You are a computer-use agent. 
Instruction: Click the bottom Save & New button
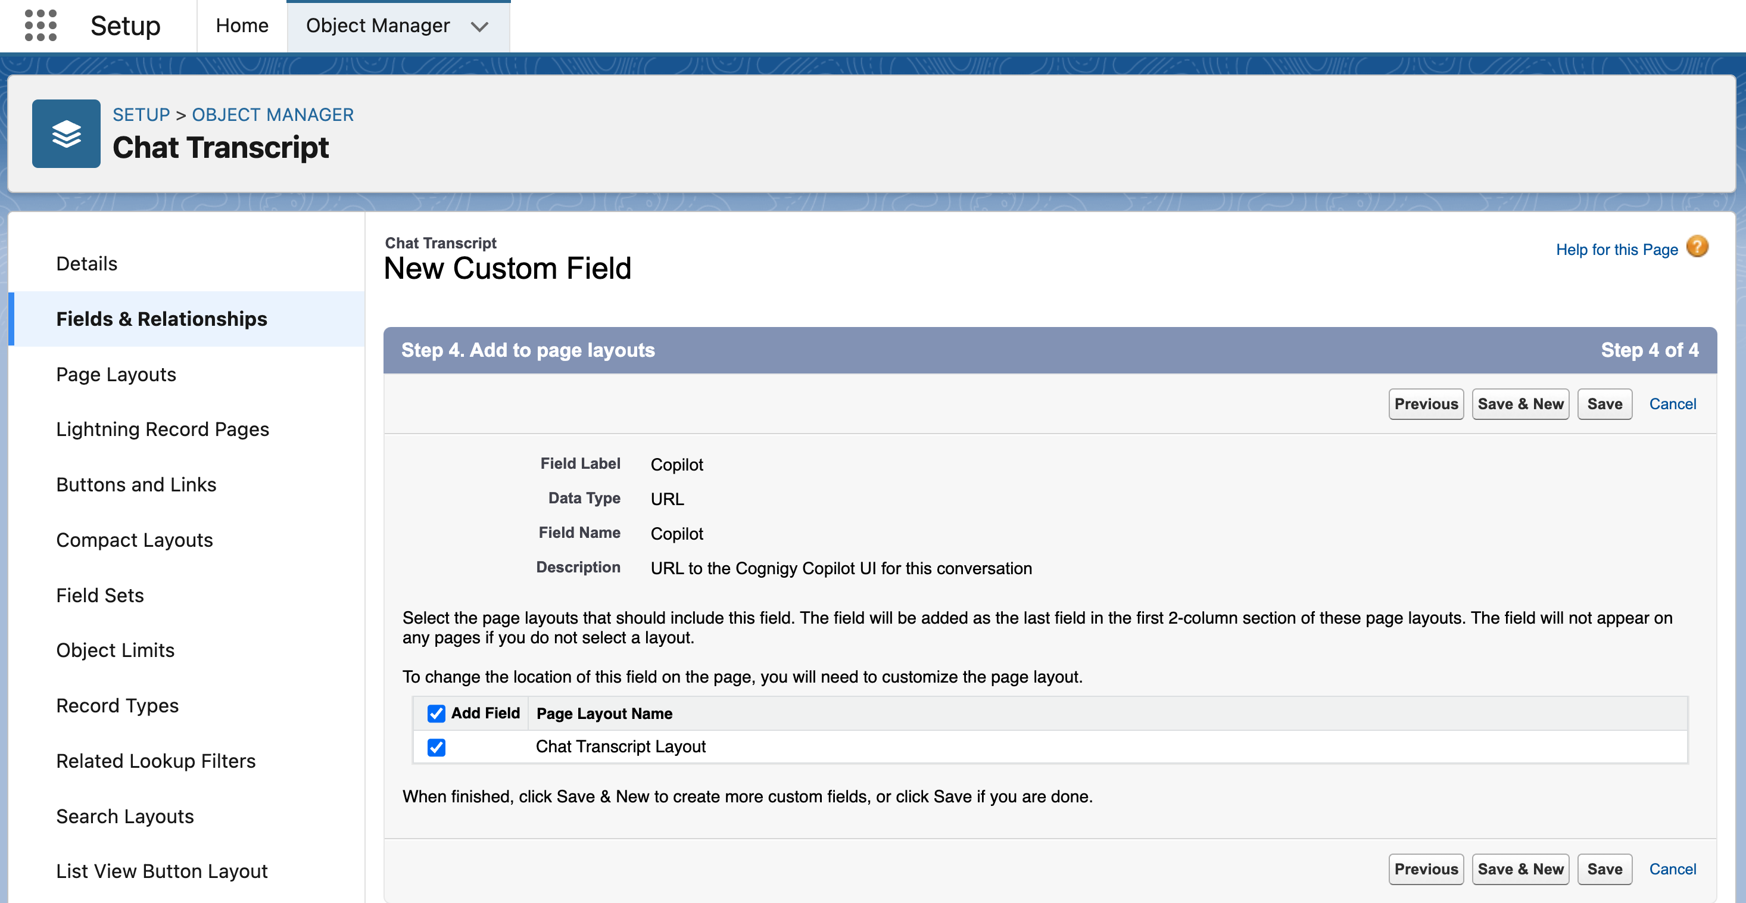click(x=1520, y=869)
